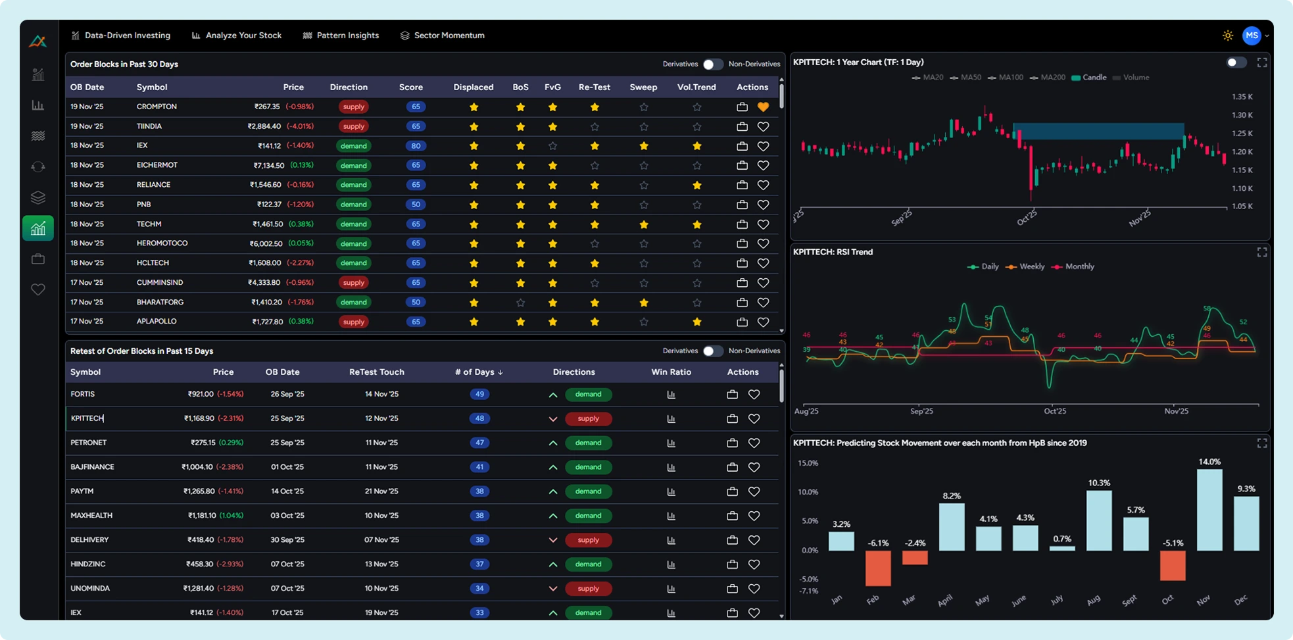Image resolution: width=1293 pixels, height=640 pixels.
Task: Toggle Derivatives switch in Order Blocks panel
Action: click(x=712, y=64)
